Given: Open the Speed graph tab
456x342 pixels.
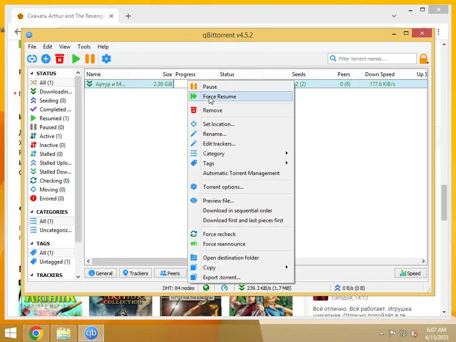Looking at the screenshot, I should click(x=410, y=273).
